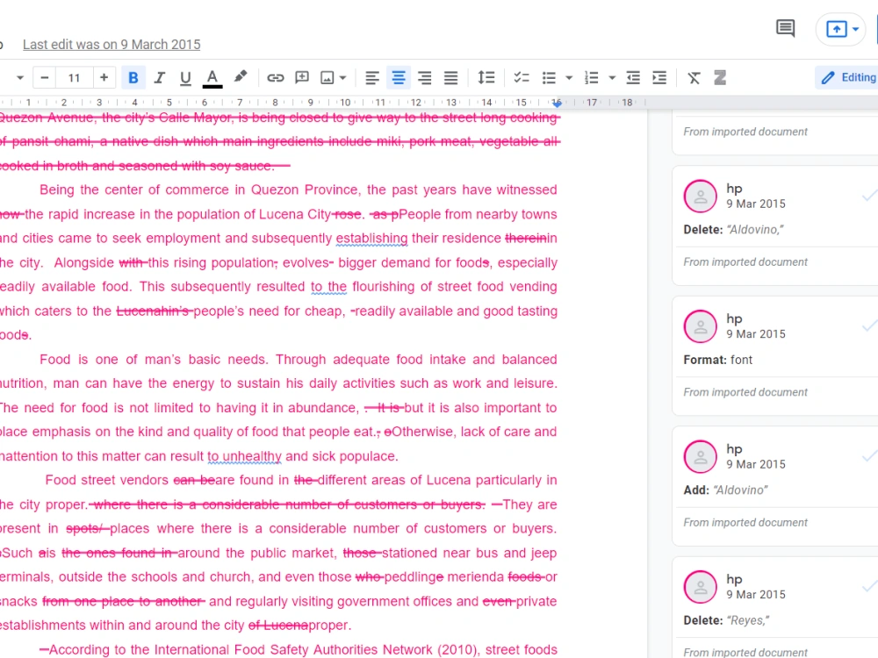This screenshot has height=658, width=878.
Task: Open the comment history panel
Action: point(784,28)
